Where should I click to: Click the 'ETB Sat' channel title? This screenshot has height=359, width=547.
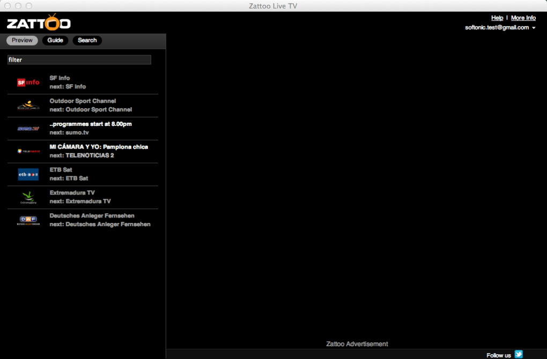tap(61, 170)
